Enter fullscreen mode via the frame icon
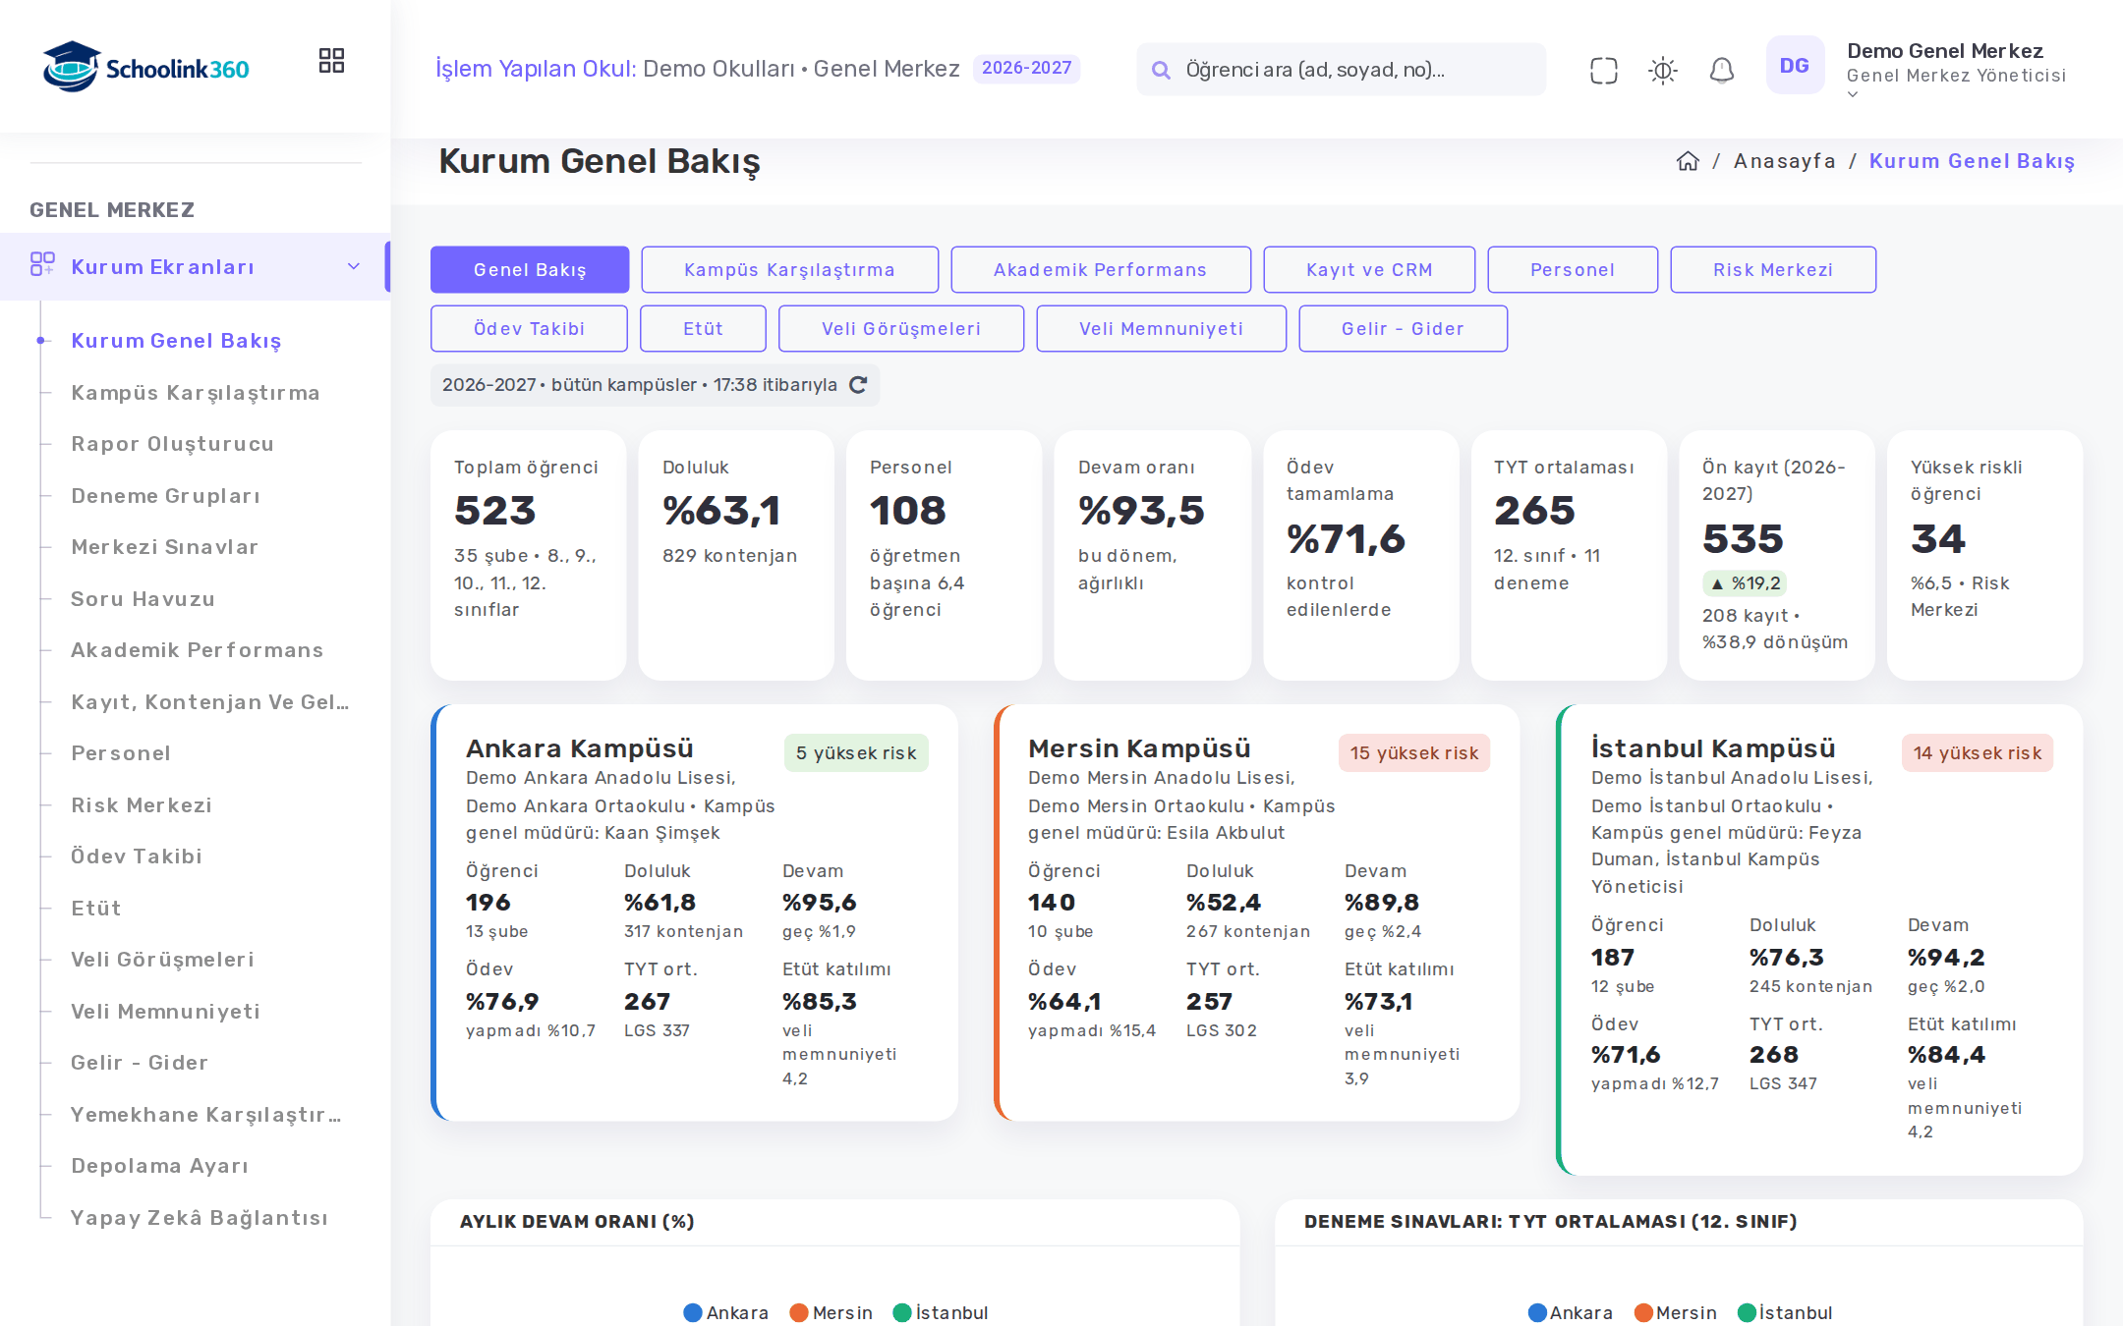Viewport: 2123px width, 1326px height. (x=1603, y=70)
